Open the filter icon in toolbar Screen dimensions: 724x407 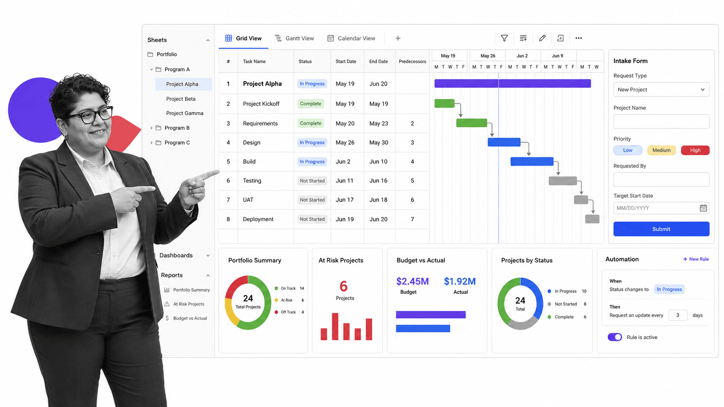504,38
